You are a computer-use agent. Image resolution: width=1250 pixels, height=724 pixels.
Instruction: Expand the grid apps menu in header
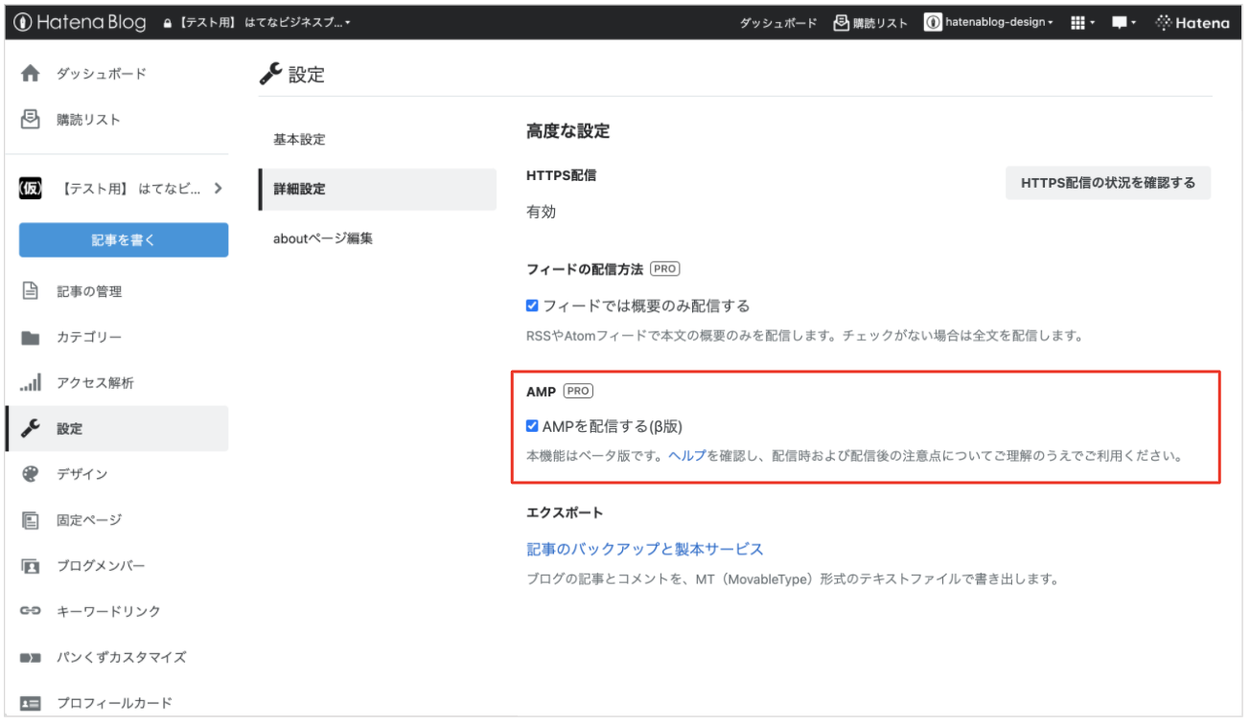1081,23
